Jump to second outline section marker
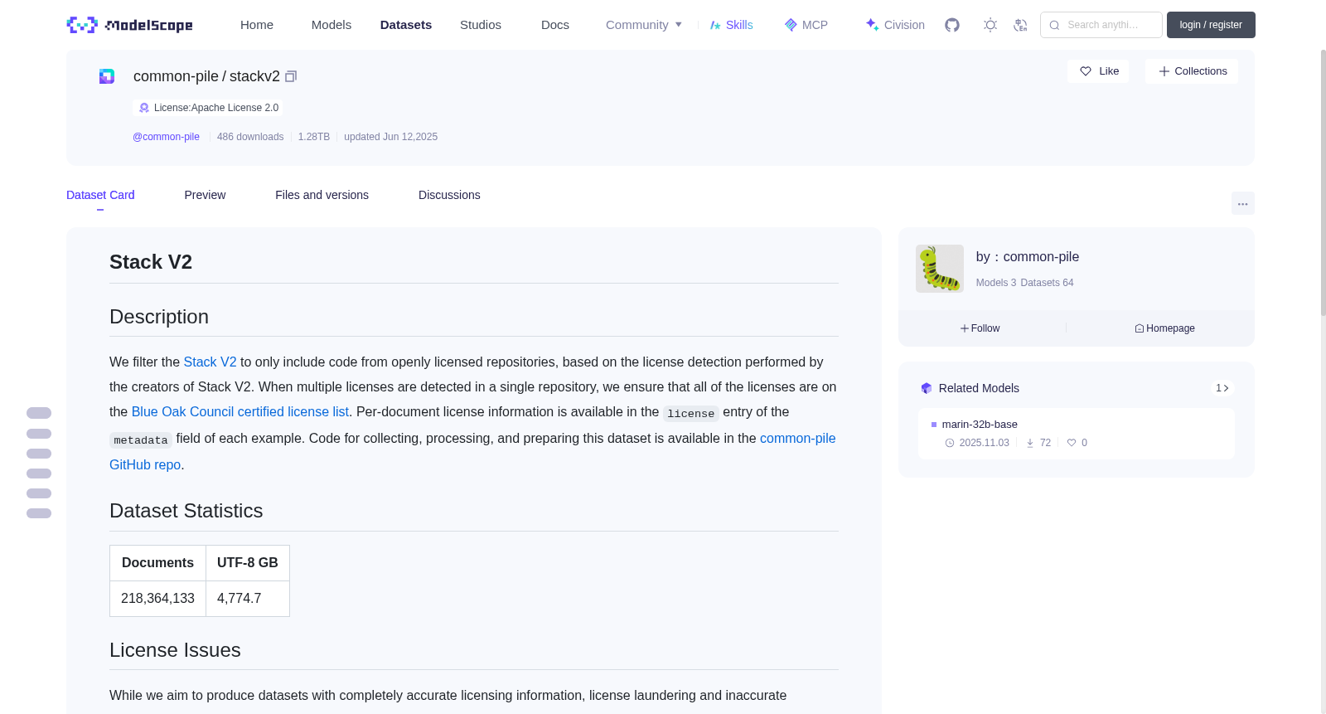Screen dimensions: 1326x714 (39, 434)
